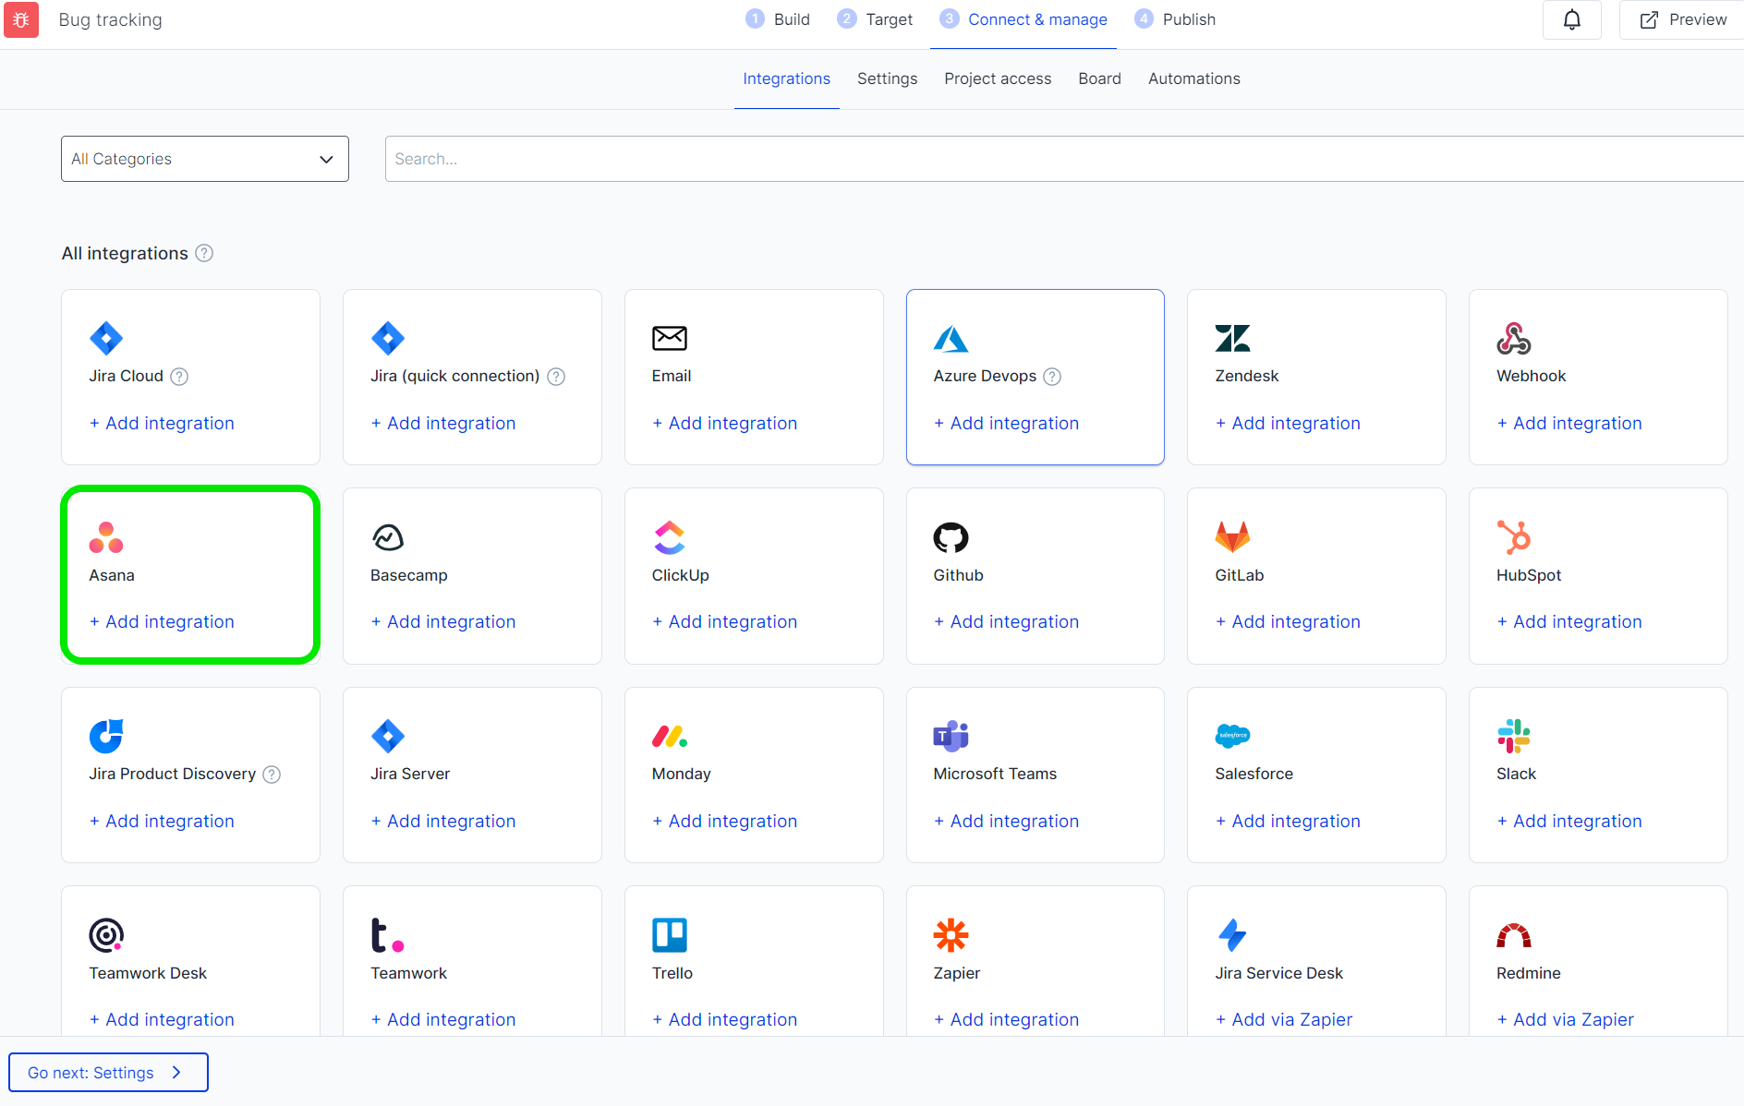Image resolution: width=1744 pixels, height=1106 pixels.
Task: Add integration for Webhook
Action: point(1569,424)
